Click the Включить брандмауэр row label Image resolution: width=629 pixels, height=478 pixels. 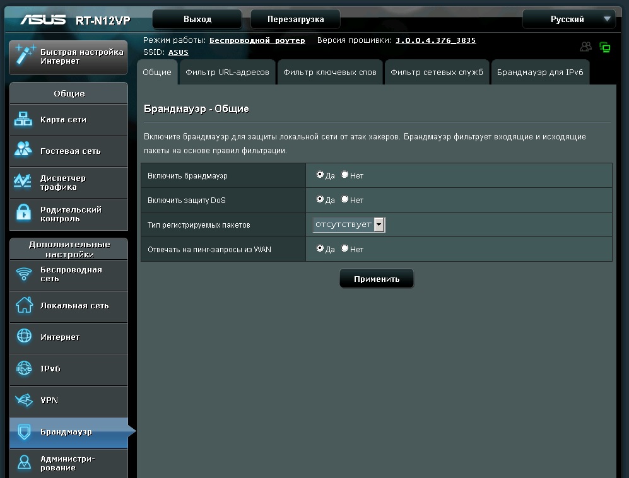(187, 176)
